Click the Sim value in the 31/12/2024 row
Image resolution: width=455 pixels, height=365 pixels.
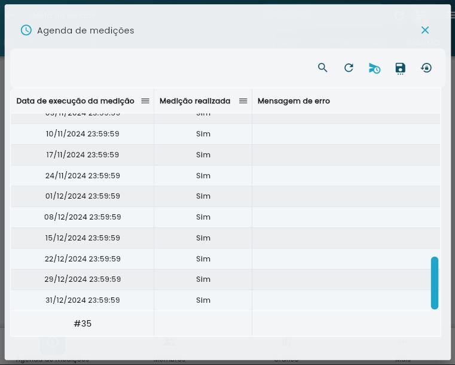click(203, 300)
